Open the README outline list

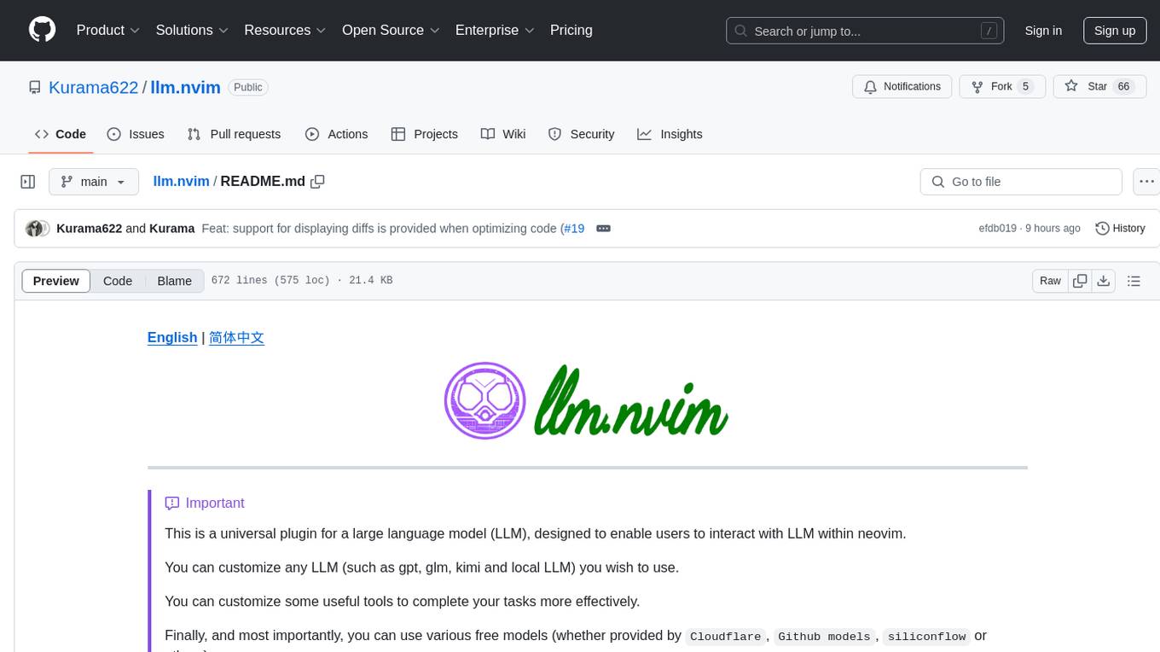(x=1134, y=281)
